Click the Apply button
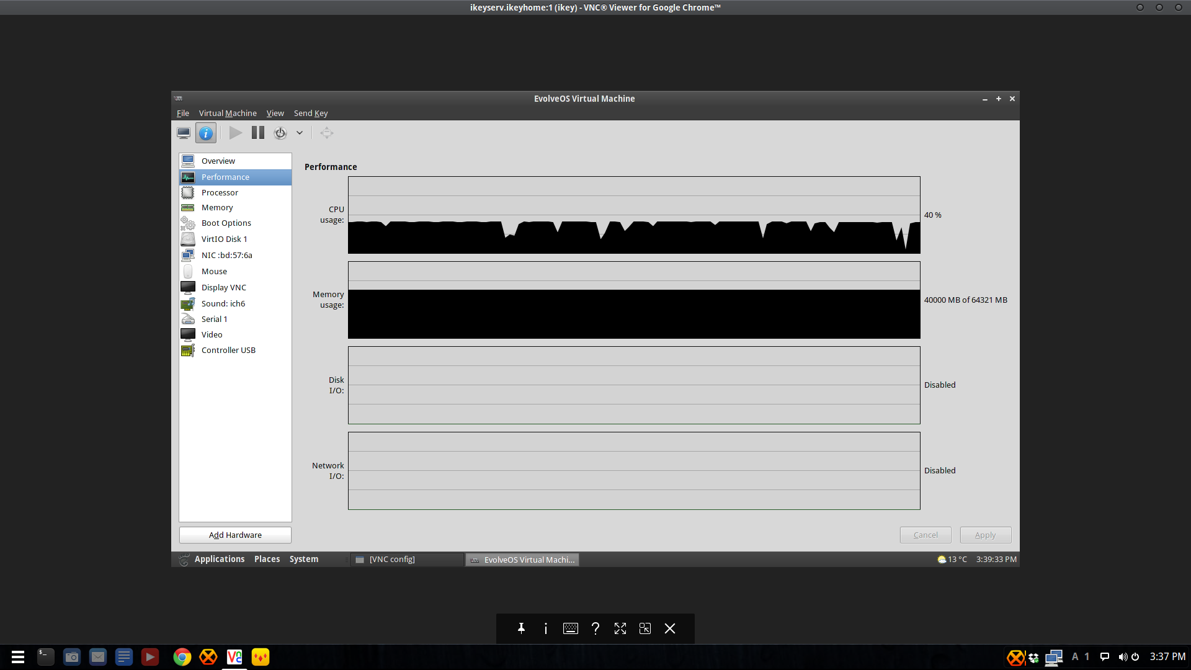This screenshot has width=1191, height=670. coord(985,535)
